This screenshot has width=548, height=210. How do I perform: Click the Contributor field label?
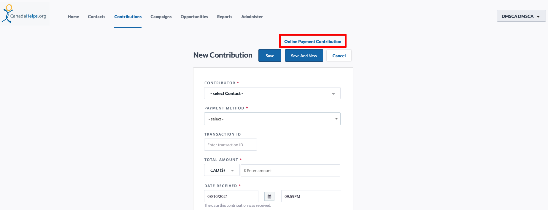click(220, 83)
